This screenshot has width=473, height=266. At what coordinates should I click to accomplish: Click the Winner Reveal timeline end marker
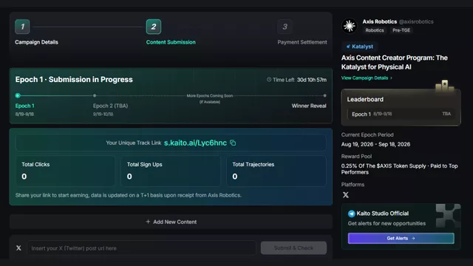324,95
